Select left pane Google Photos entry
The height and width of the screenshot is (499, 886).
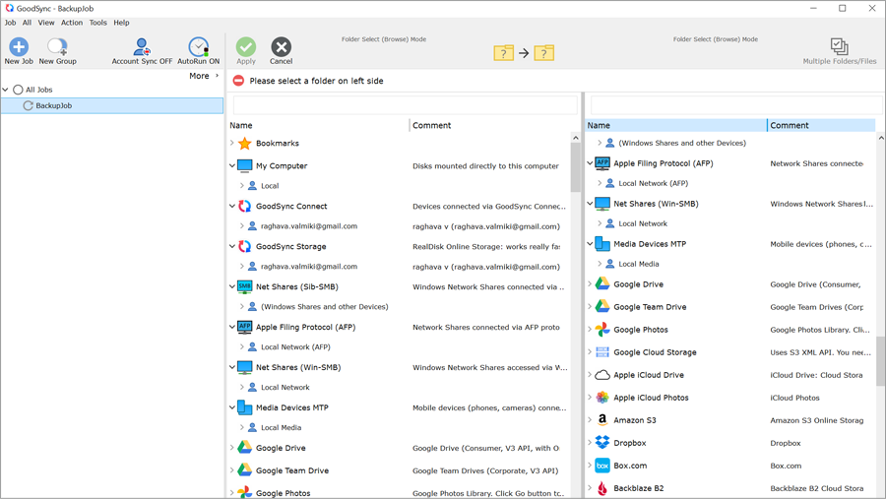pyautogui.click(x=283, y=493)
